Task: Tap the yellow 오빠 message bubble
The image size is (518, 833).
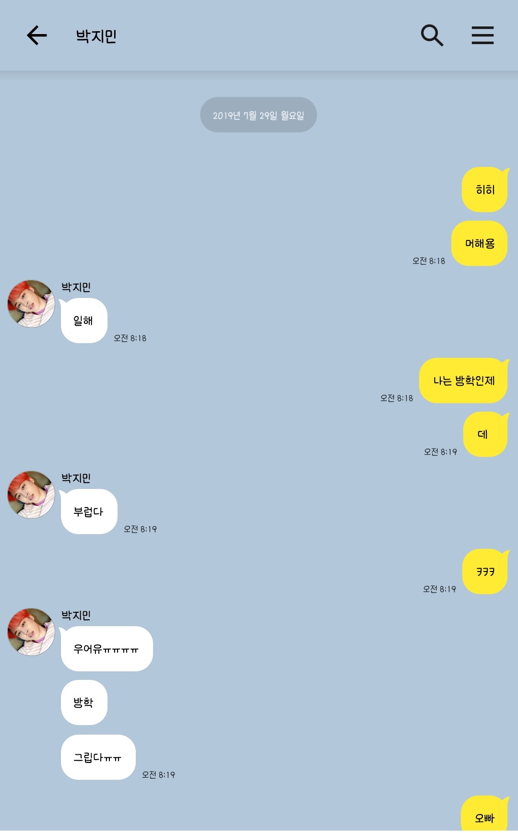Action: (x=484, y=814)
